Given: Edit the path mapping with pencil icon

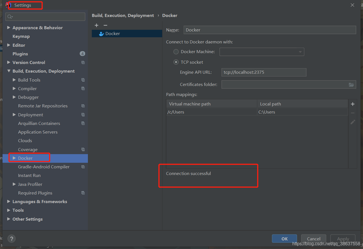Looking at the screenshot, I should [353, 122].
